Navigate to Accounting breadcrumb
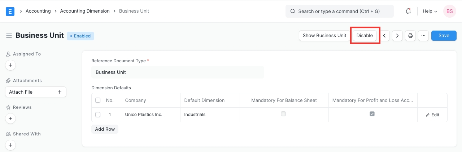Image resolution: width=462 pixels, height=152 pixels. click(38, 11)
